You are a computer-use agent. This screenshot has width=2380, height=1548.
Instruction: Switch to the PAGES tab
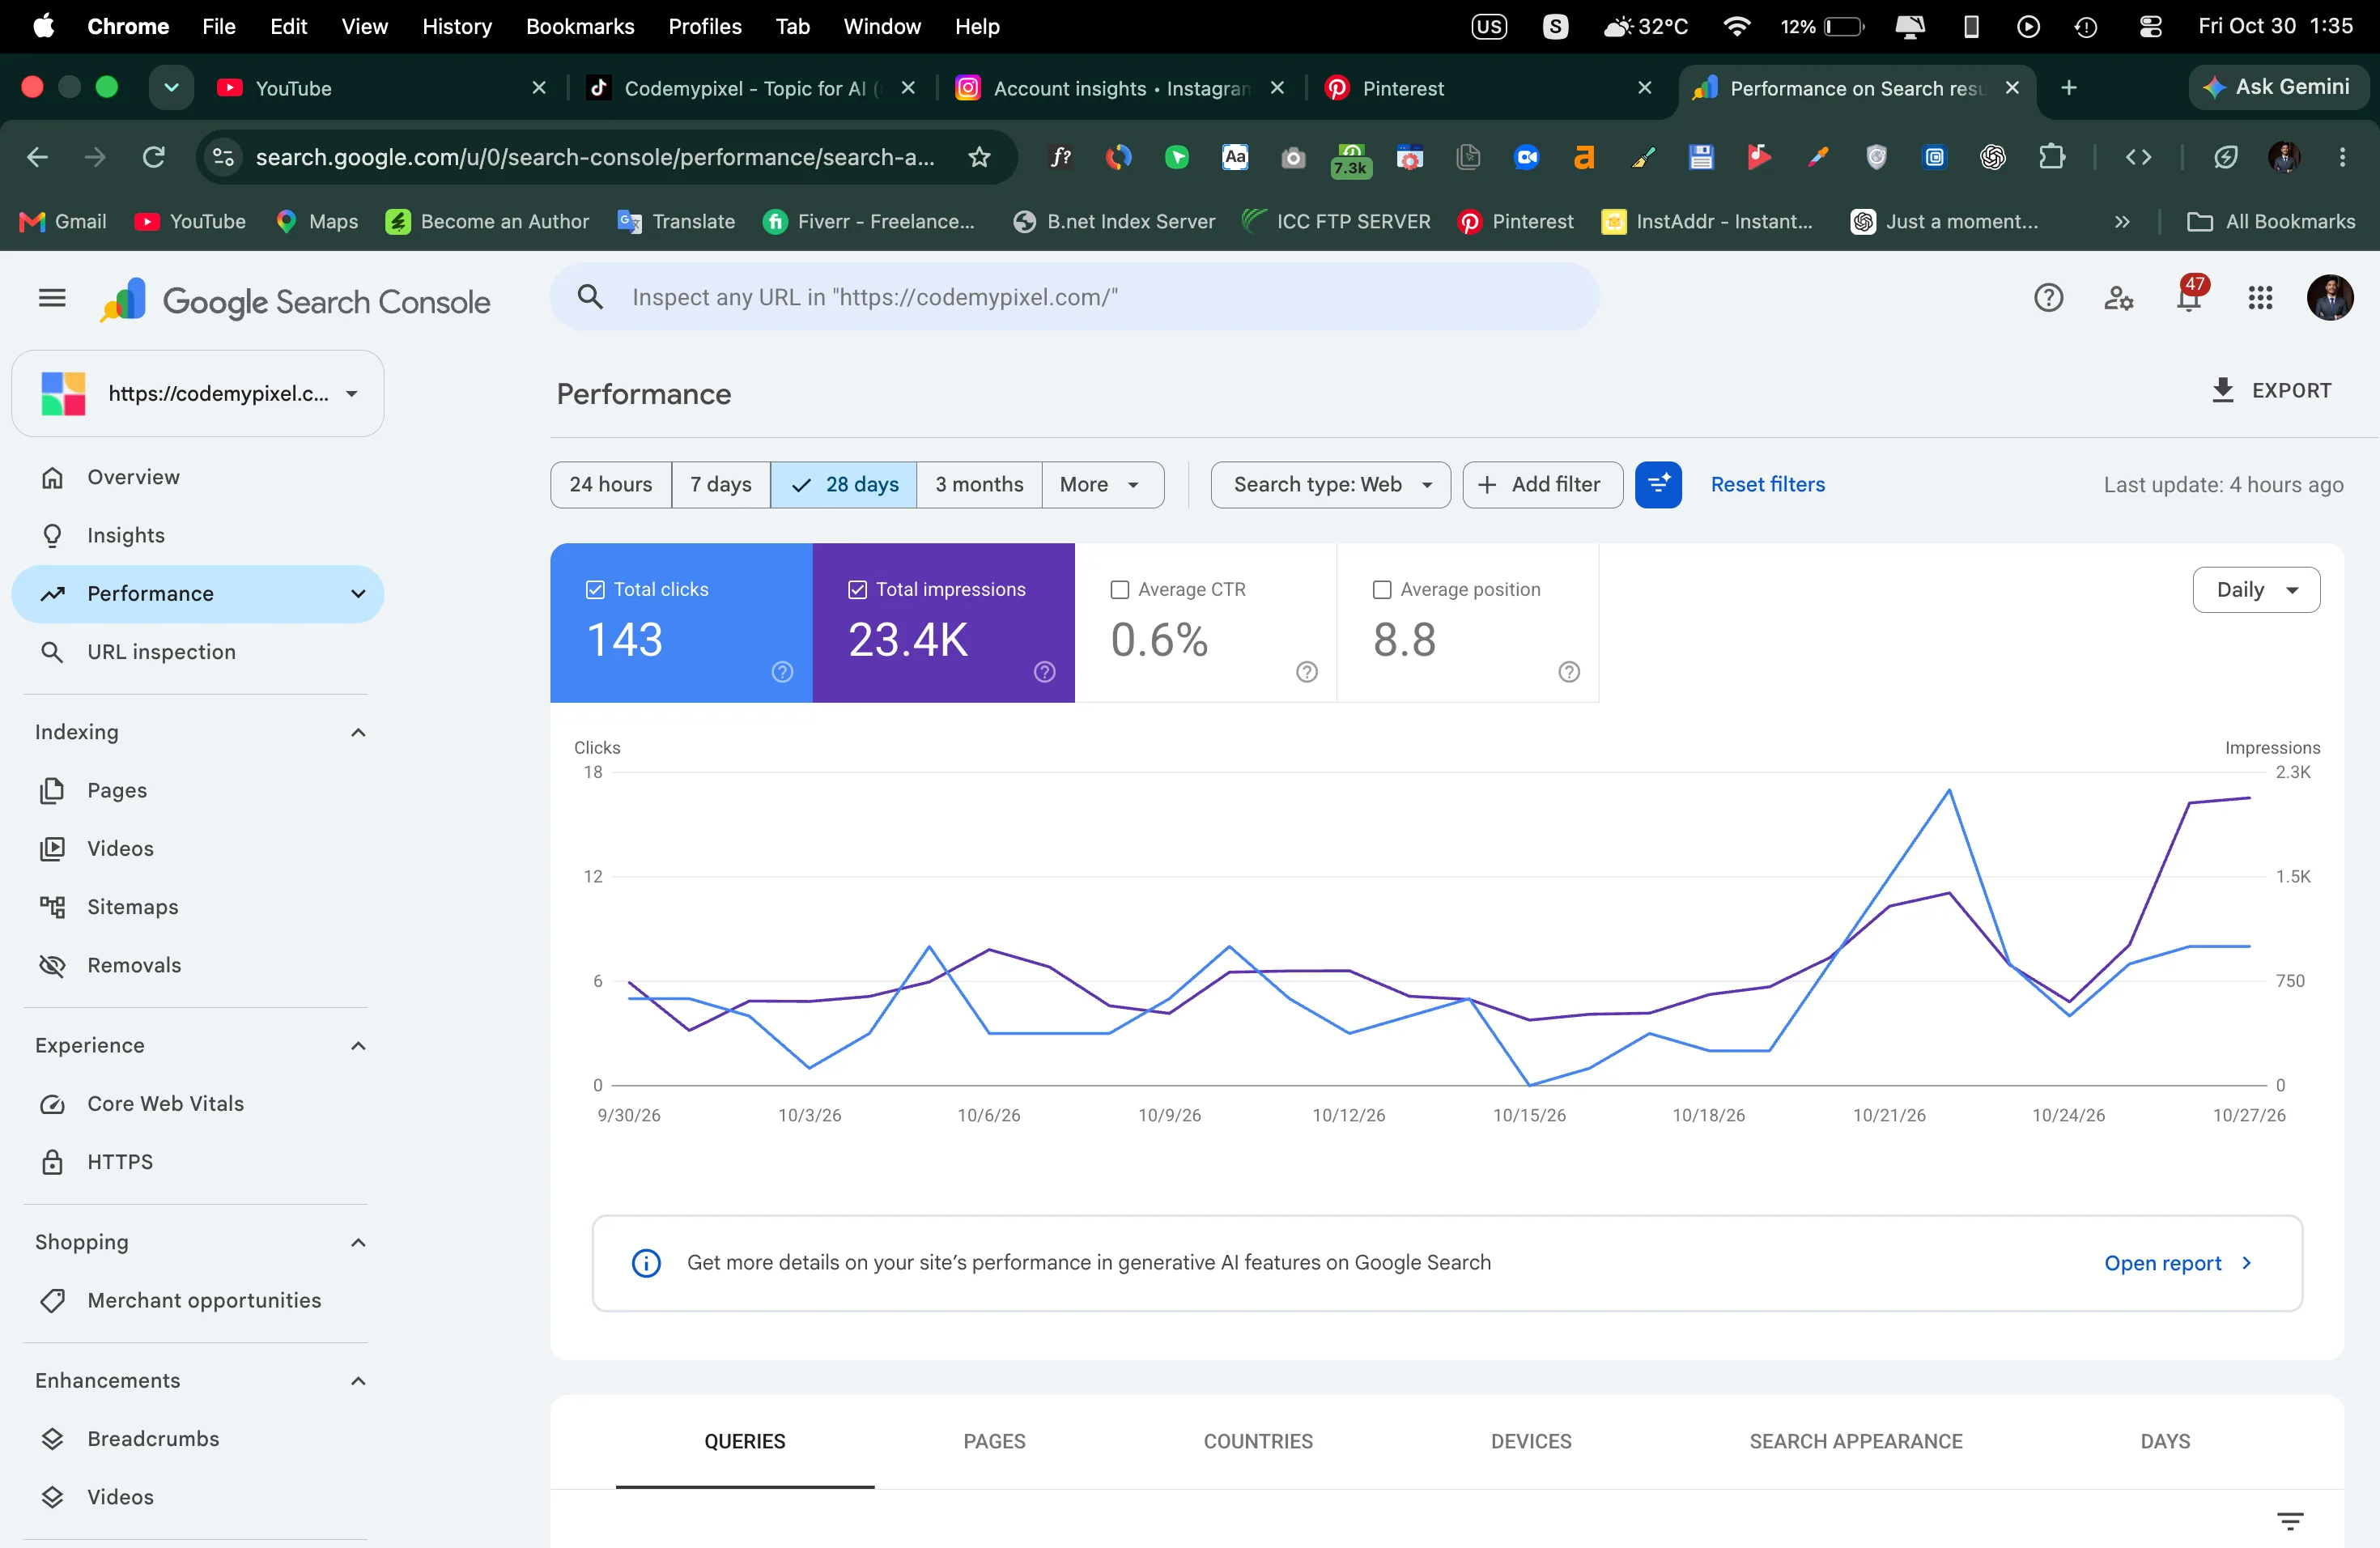click(994, 1441)
